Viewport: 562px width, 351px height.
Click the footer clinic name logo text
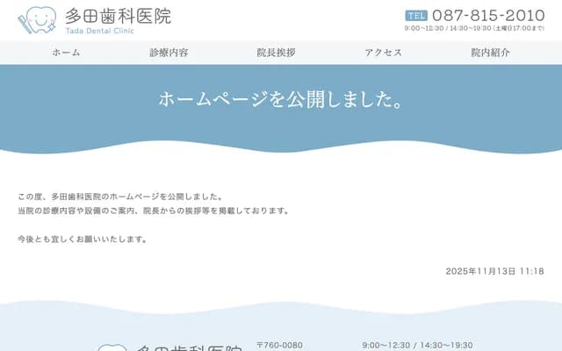pyautogui.click(x=187, y=347)
